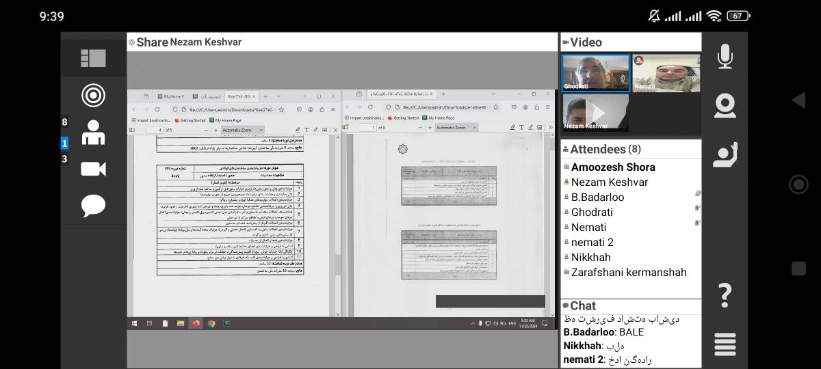Screen dimensions: 821x369
Task: Click add text tool in right PDF viewer
Action: pyautogui.click(x=521, y=127)
